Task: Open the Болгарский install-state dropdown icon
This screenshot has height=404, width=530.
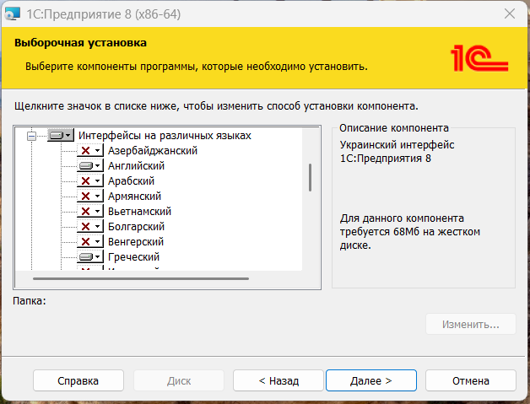Action: (x=90, y=227)
